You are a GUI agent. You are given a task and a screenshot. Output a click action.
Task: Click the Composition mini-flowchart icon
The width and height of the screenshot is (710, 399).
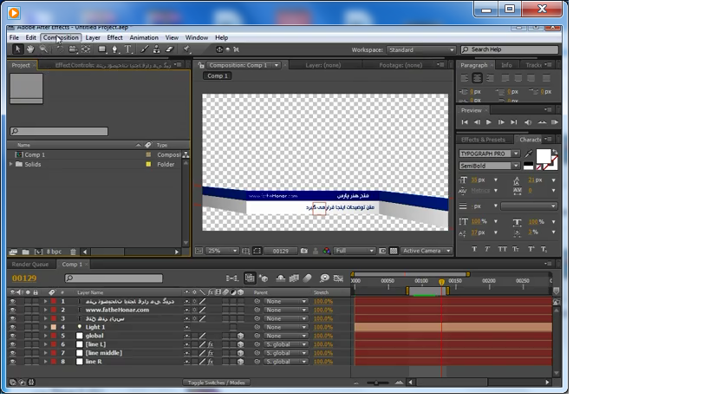click(232, 278)
